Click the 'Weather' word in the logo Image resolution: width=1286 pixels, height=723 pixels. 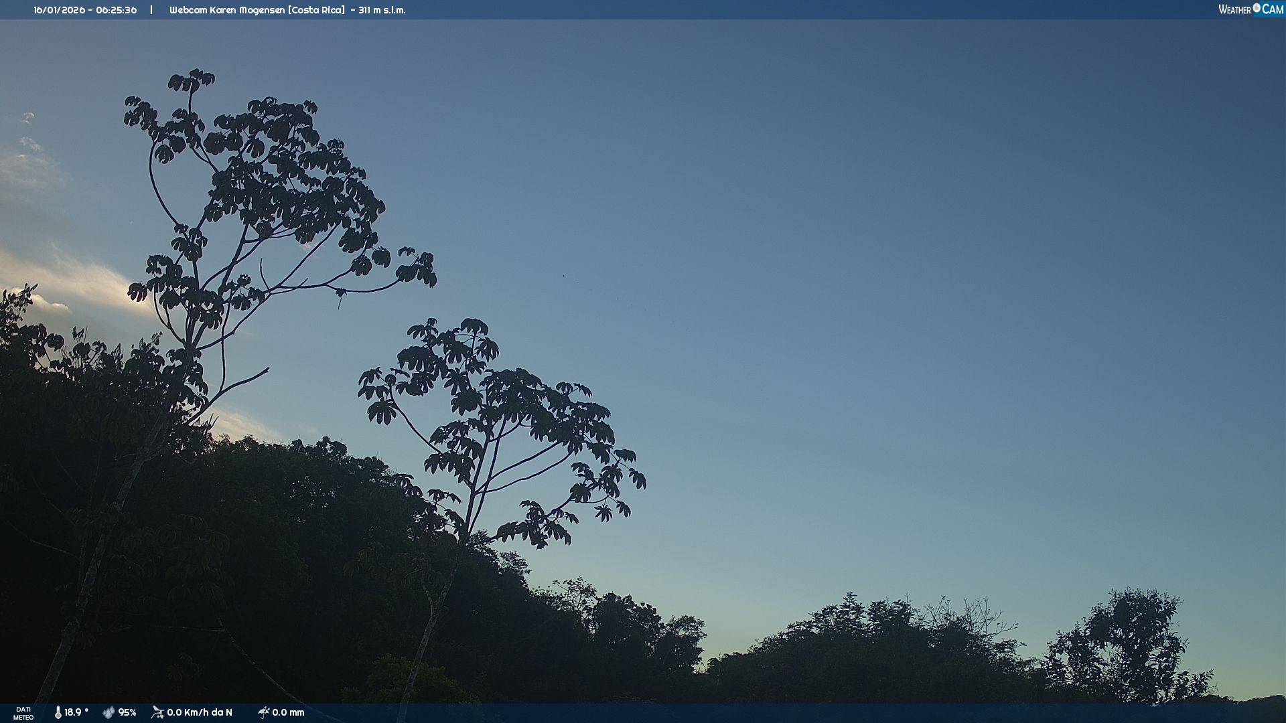[1234, 9]
